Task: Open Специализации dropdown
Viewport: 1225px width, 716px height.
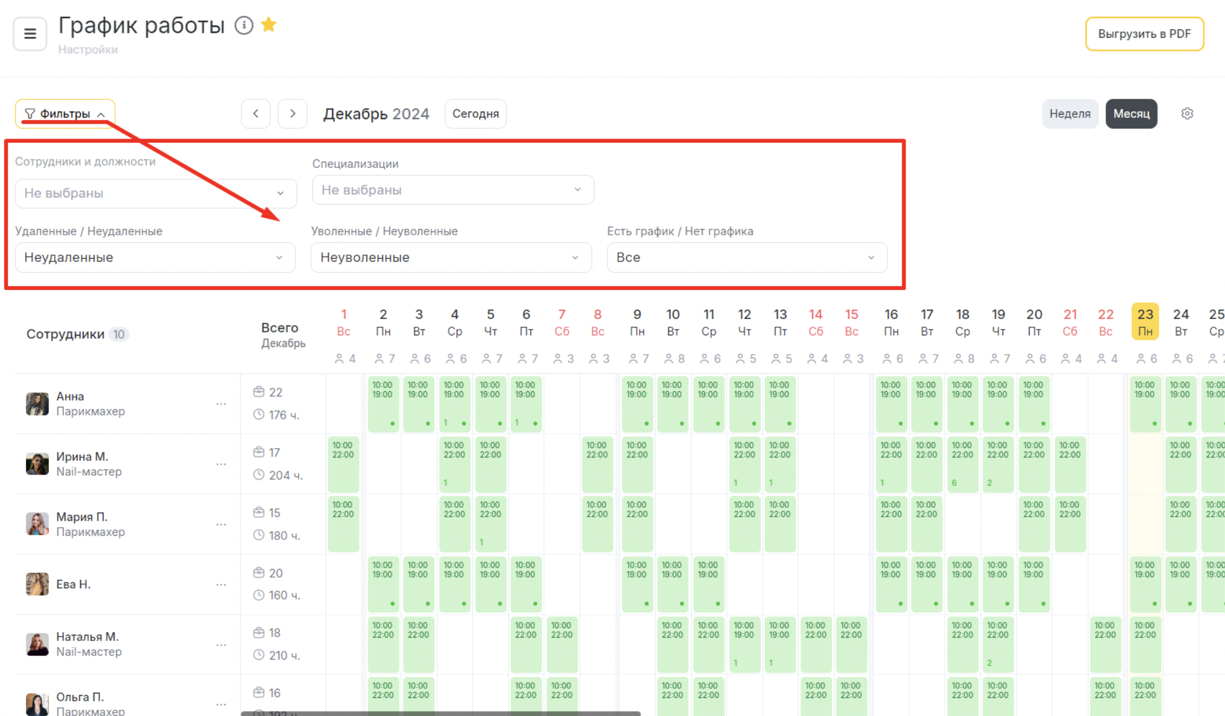Action: click(453, 190)
